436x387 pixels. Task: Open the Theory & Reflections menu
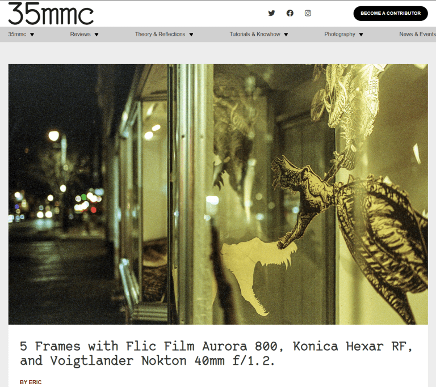click(x=160, y=34)
